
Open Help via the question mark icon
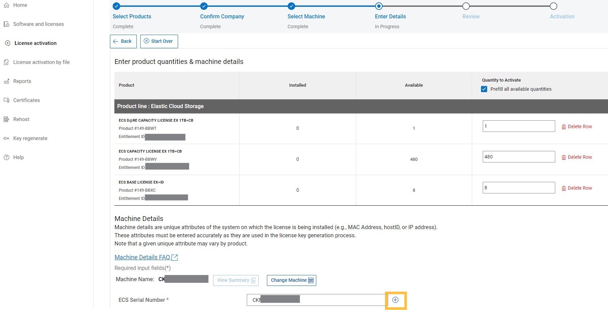(x=6, y=157)
